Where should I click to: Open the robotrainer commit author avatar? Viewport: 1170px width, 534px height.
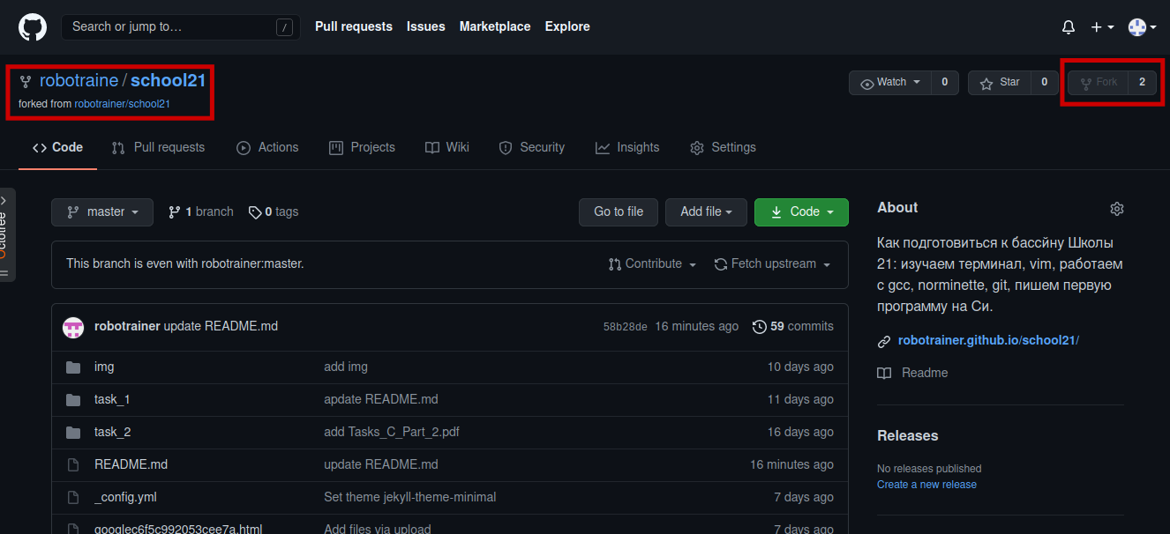pyautogui.click(x=73, y=327)
